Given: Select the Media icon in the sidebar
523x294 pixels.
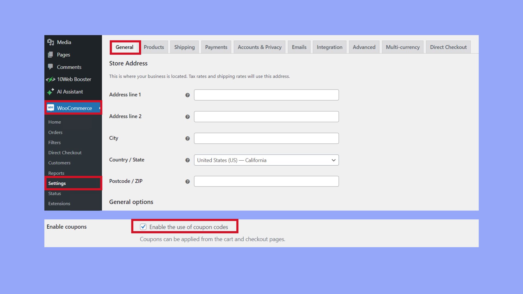Looking at the screenshot, I should (51, 42).
